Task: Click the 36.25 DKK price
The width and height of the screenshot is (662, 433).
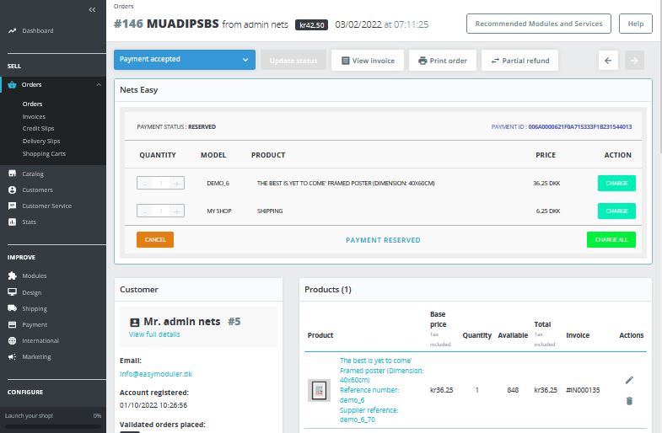Action: click(546, 183)
